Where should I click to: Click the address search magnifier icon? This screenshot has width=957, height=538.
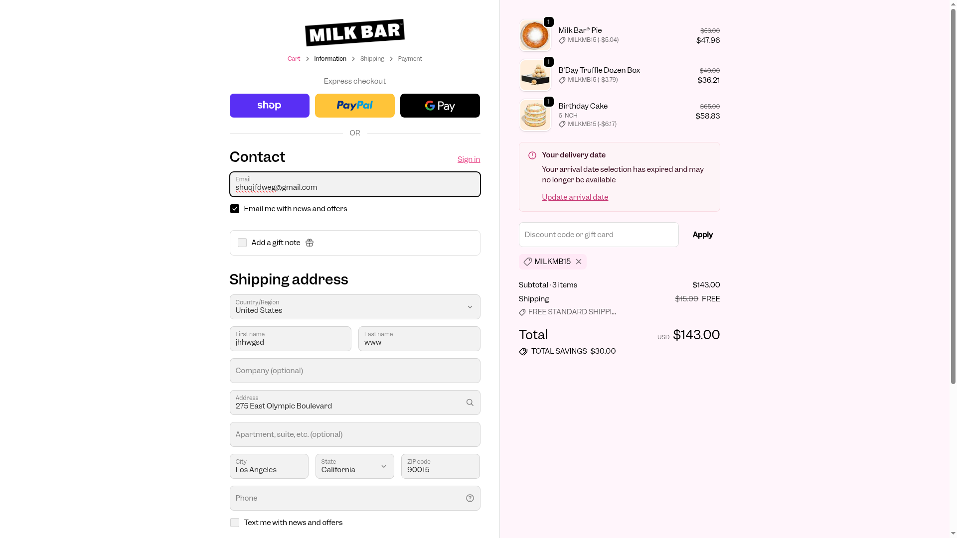470,403
